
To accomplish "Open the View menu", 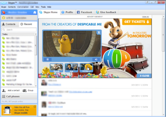I will (37, 7).
